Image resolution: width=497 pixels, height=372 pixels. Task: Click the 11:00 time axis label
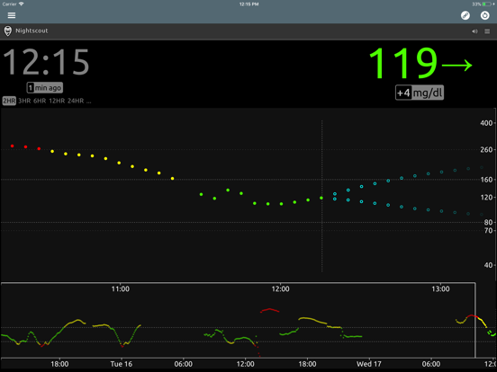(121, 288)
